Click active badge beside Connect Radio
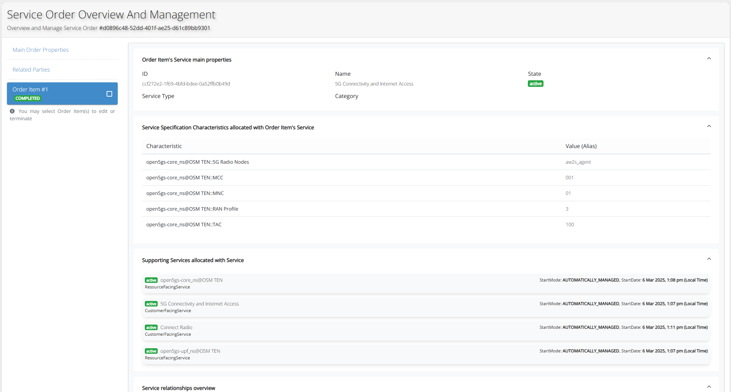This screenshot has height=392, width=731. (151, 327)
